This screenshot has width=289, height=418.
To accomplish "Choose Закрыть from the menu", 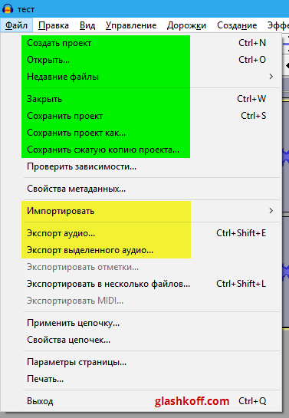I will (x=141, y=99).
